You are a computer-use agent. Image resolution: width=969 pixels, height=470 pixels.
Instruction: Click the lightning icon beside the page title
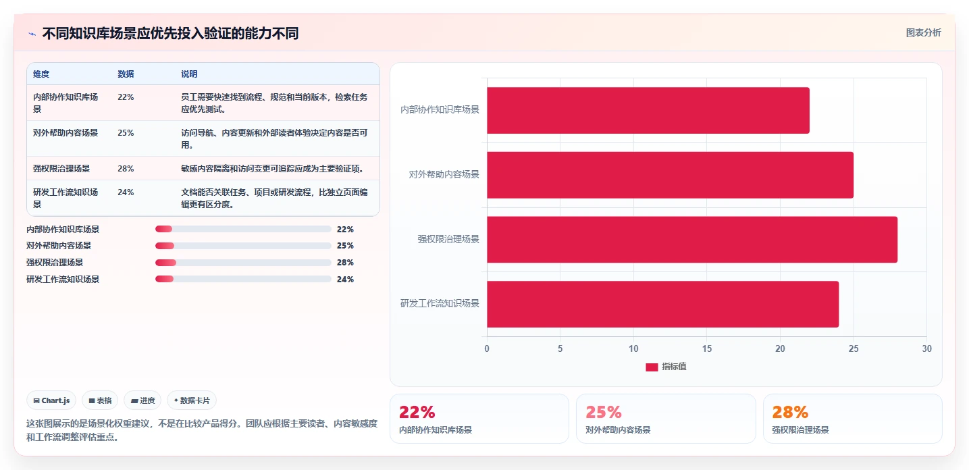[32, 34]
